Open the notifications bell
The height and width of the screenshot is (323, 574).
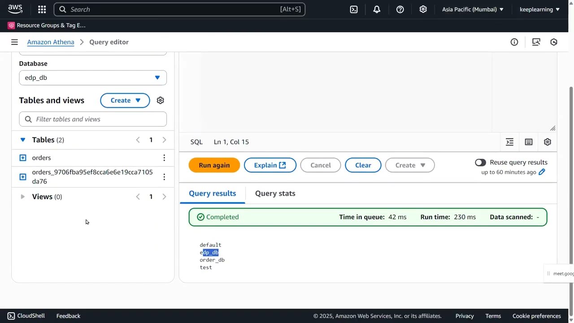pos(377,9)
